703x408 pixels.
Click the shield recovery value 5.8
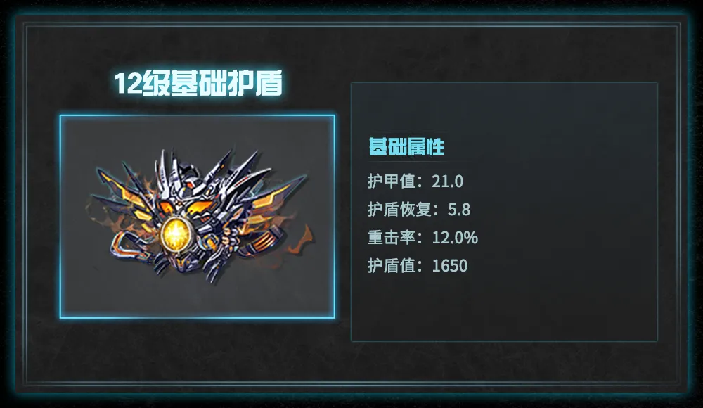tap(459, 210)
